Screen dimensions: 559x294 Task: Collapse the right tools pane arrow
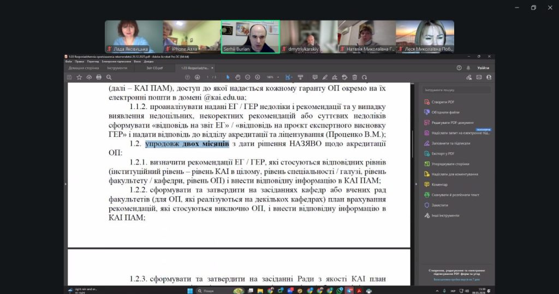point(417,184)
